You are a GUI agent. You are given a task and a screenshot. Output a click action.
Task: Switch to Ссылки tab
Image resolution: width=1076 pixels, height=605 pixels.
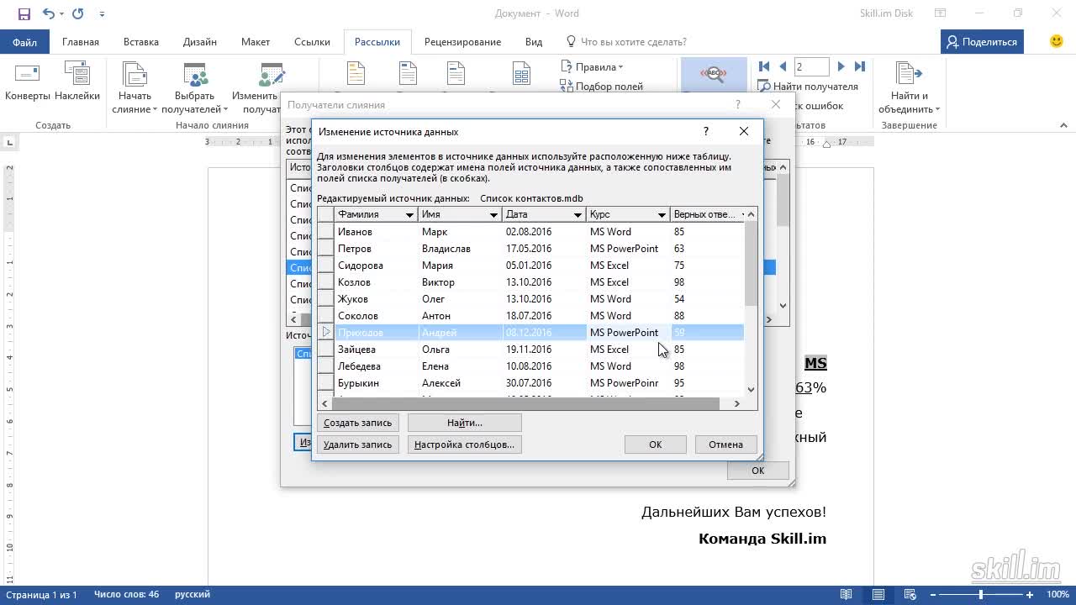pos(312,41)
